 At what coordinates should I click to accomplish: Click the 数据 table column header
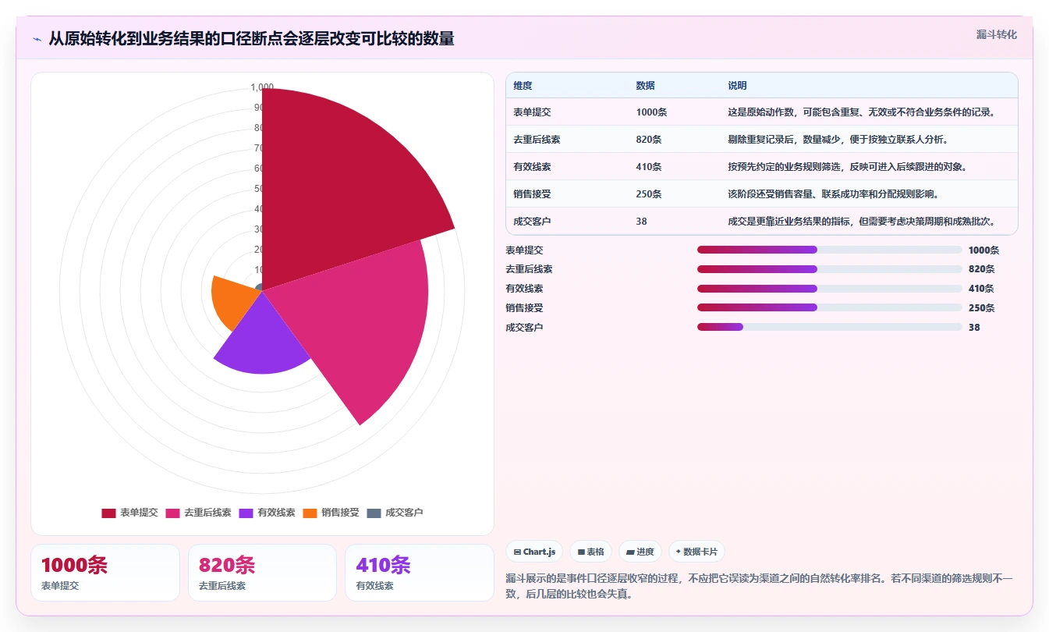[645, 86]
